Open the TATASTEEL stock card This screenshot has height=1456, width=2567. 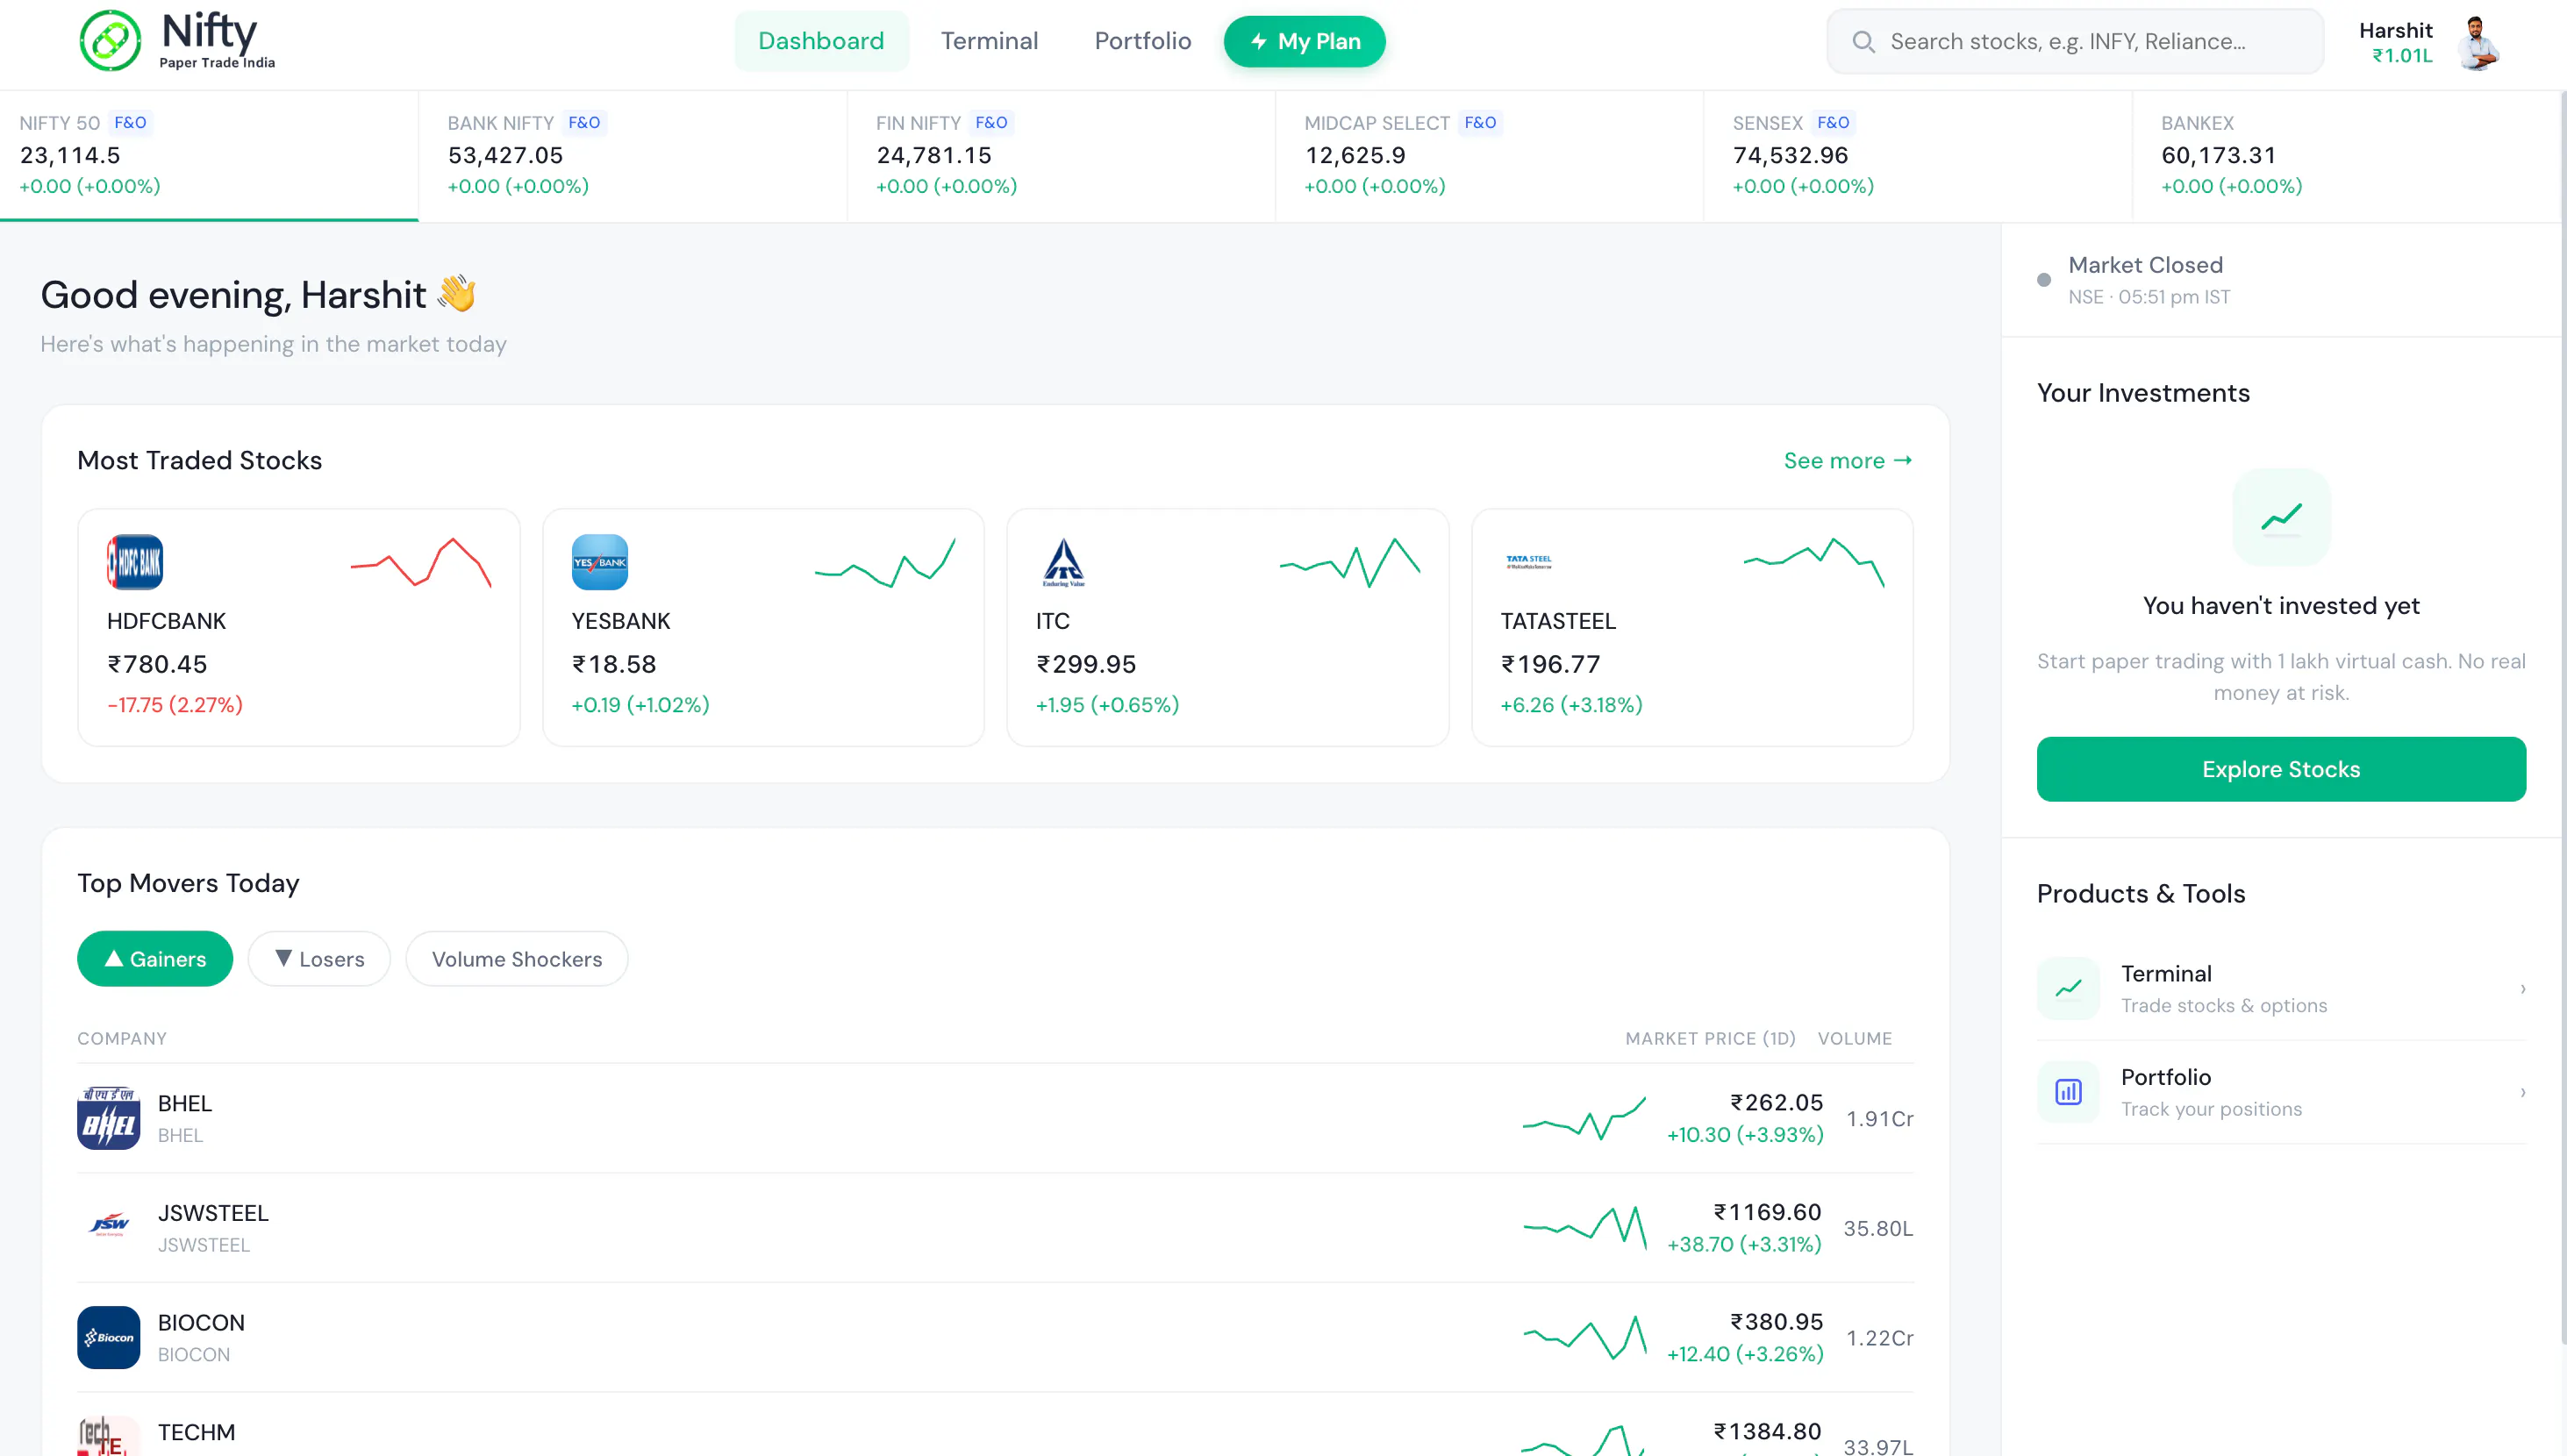pos(1692,627)
